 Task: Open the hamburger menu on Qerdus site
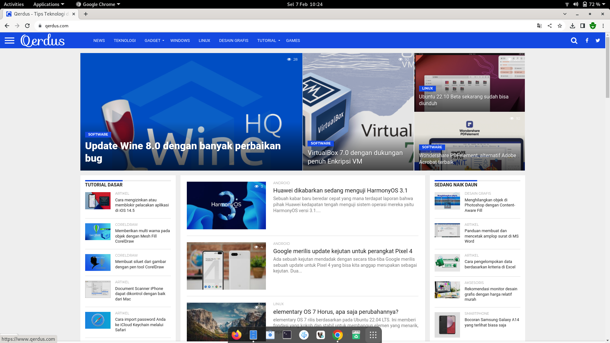[10, 40]
